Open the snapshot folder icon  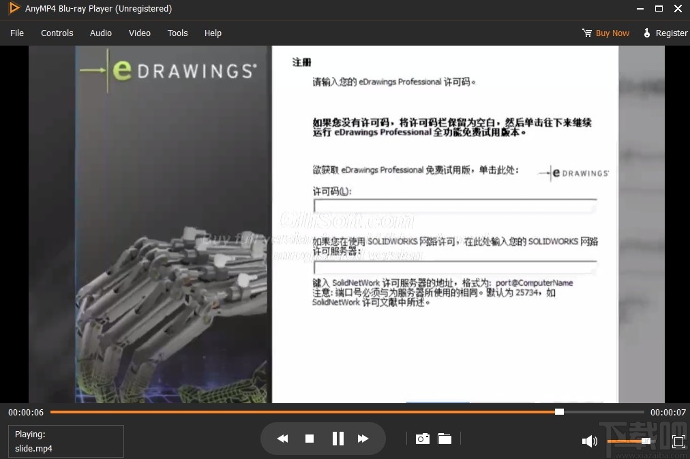click(445, 439)
